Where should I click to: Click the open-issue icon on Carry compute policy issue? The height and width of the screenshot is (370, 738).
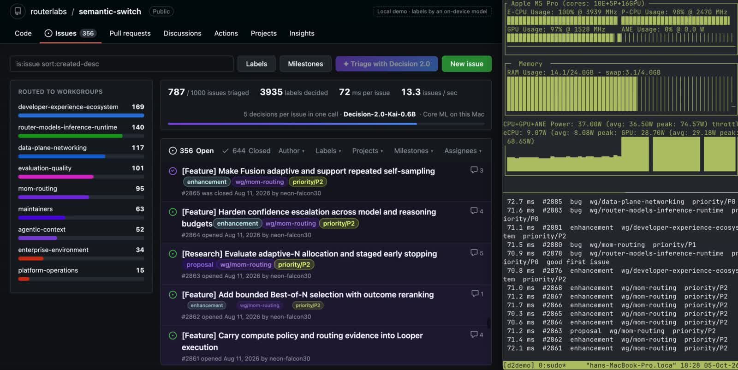[173, 336]
